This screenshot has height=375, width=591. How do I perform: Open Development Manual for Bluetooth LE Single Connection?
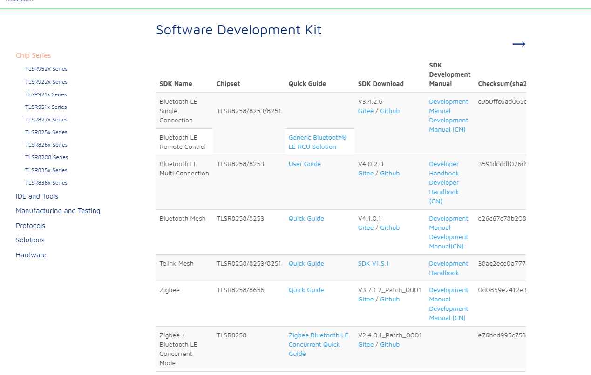(x=448, y=106)
